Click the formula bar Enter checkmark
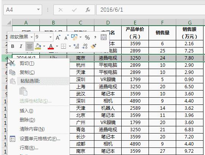The height and width of the screenshot is (155, 205). 74,10
